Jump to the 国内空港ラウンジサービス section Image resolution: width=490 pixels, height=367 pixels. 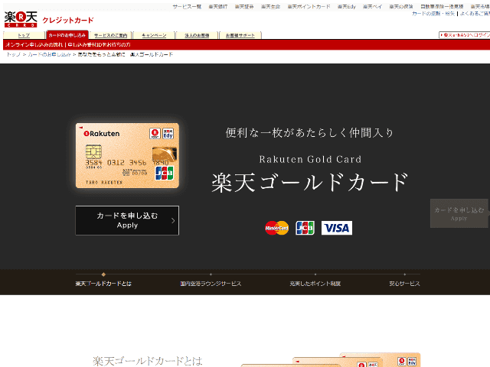tap(211, 284)
